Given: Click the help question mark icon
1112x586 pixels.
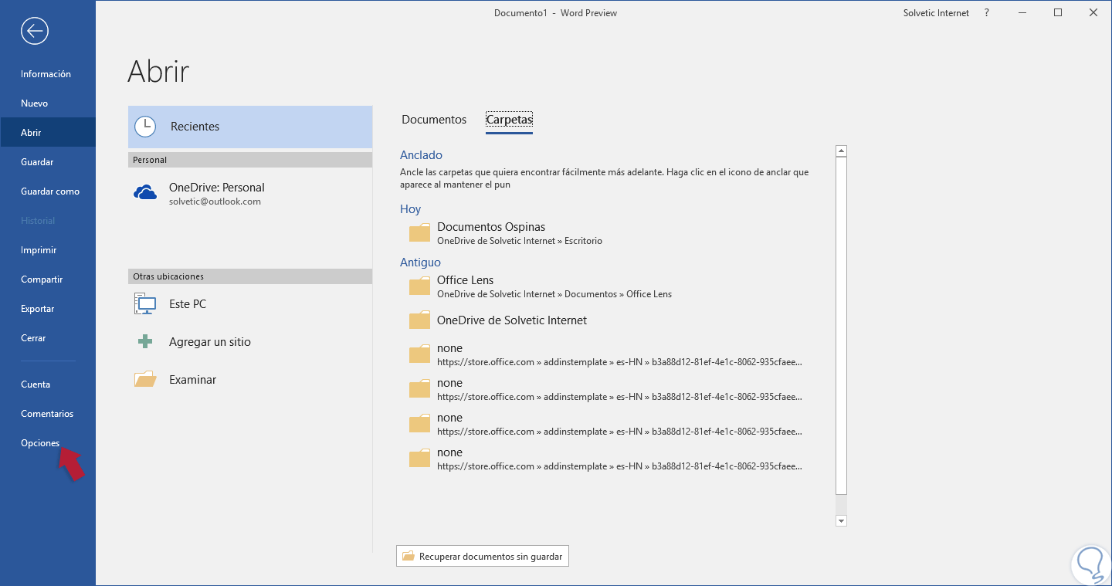Looking at the screenshot, I should (987, 13).
